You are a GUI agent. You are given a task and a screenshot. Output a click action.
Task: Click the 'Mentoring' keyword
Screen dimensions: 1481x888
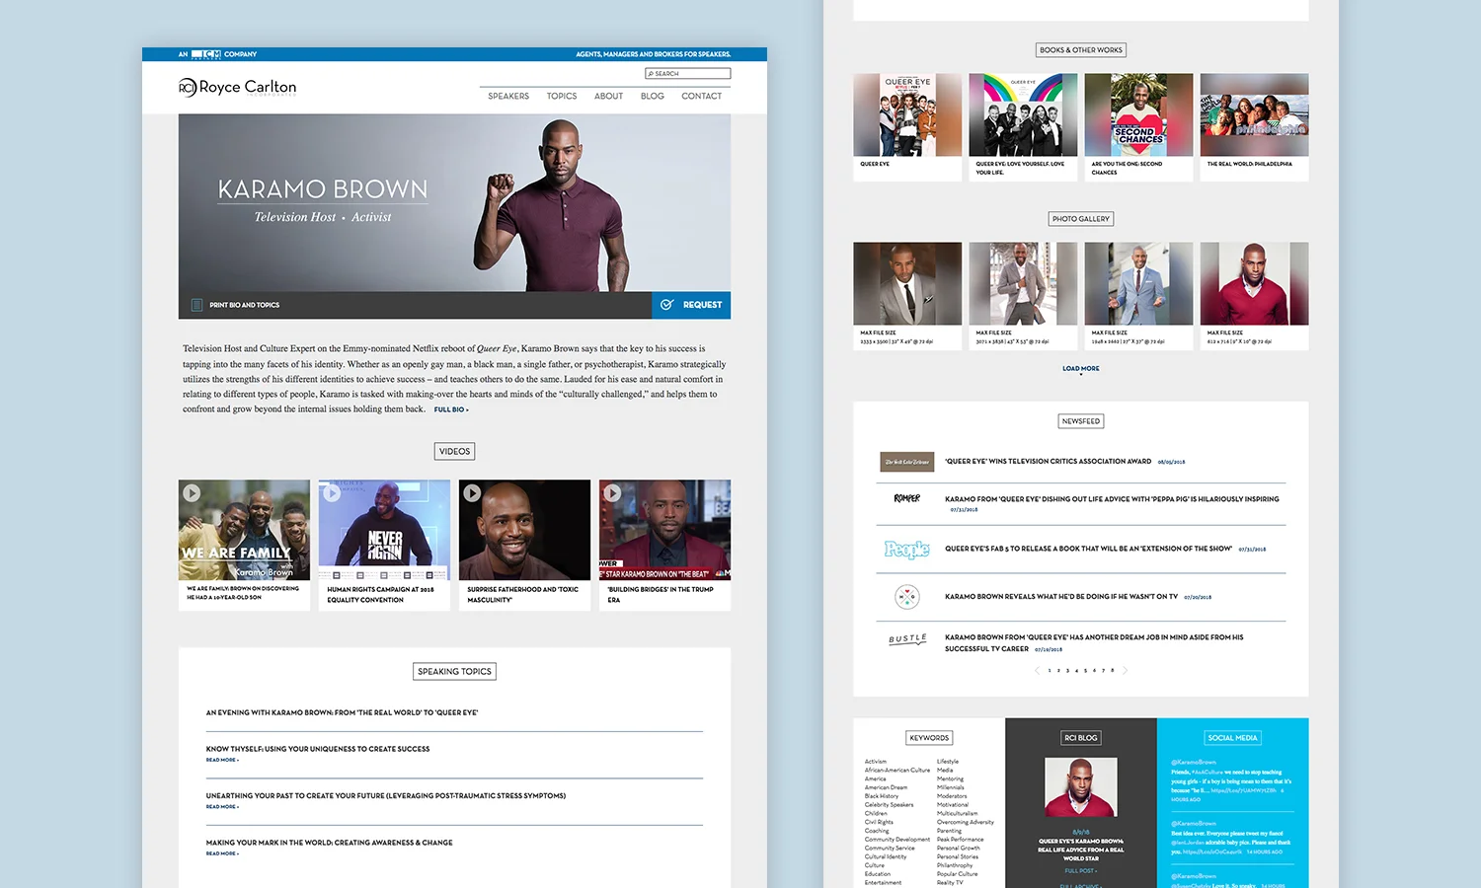[950, 779]
